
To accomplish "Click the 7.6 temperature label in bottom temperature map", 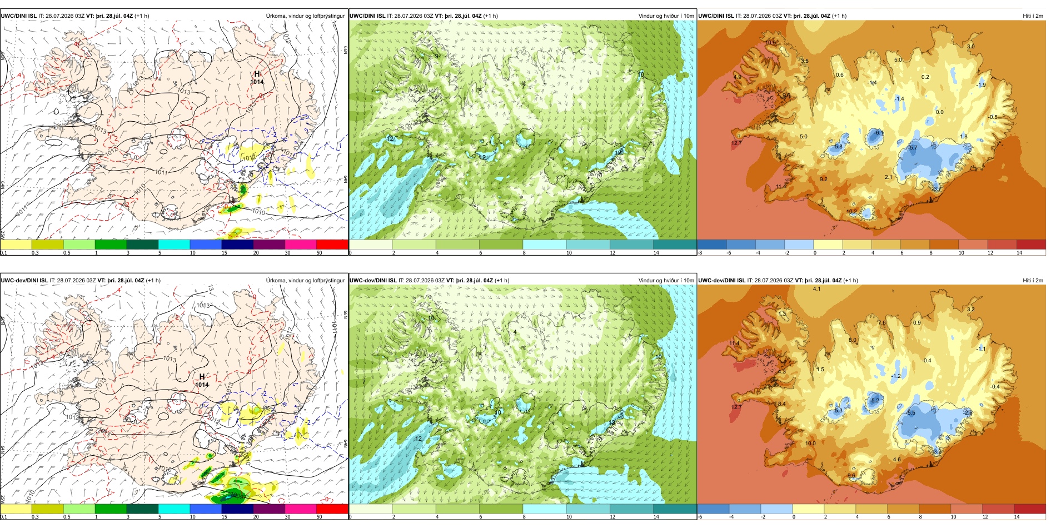I will coord(882,323).
